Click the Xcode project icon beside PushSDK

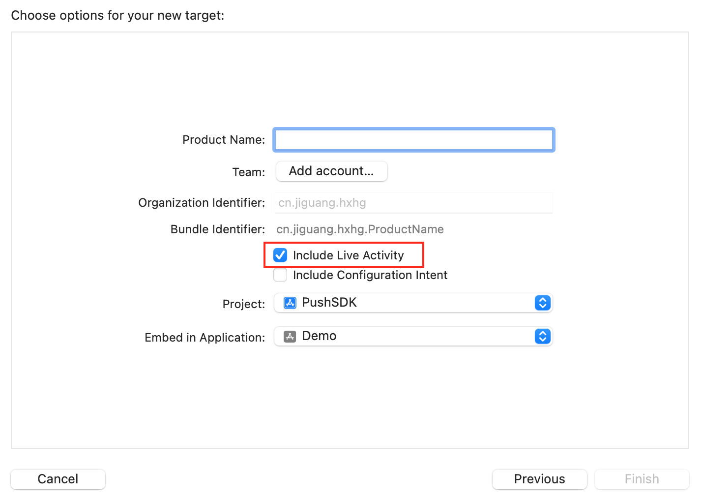click(x=290, y=303)
